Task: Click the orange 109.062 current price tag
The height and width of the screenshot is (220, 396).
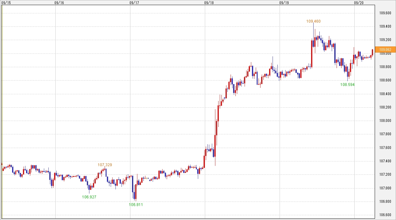Action: 385,49
